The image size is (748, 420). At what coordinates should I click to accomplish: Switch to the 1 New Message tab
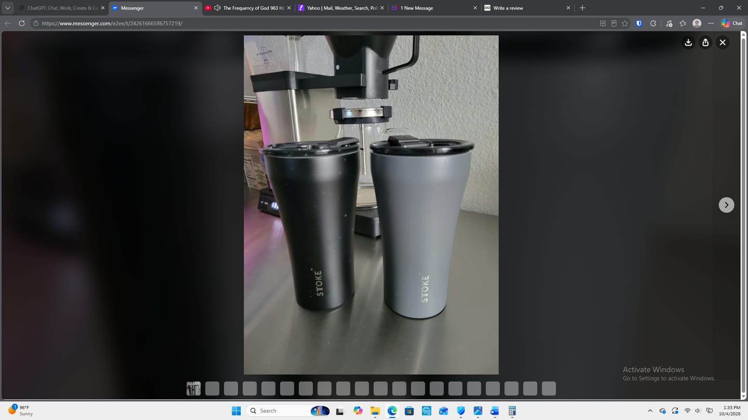(x=435, y=8)
